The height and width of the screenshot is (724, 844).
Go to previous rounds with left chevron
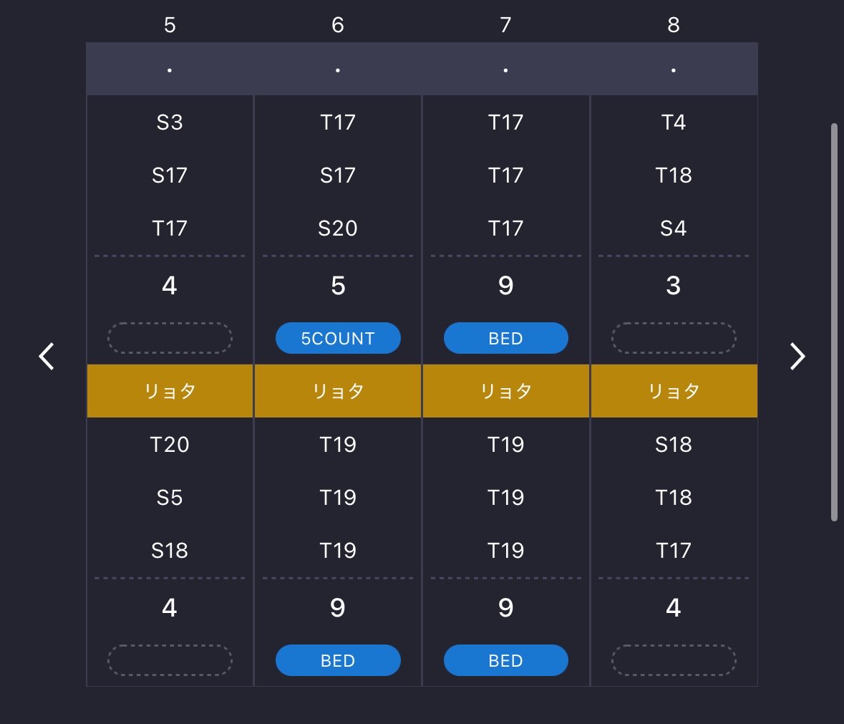click(x=47, y=357)
